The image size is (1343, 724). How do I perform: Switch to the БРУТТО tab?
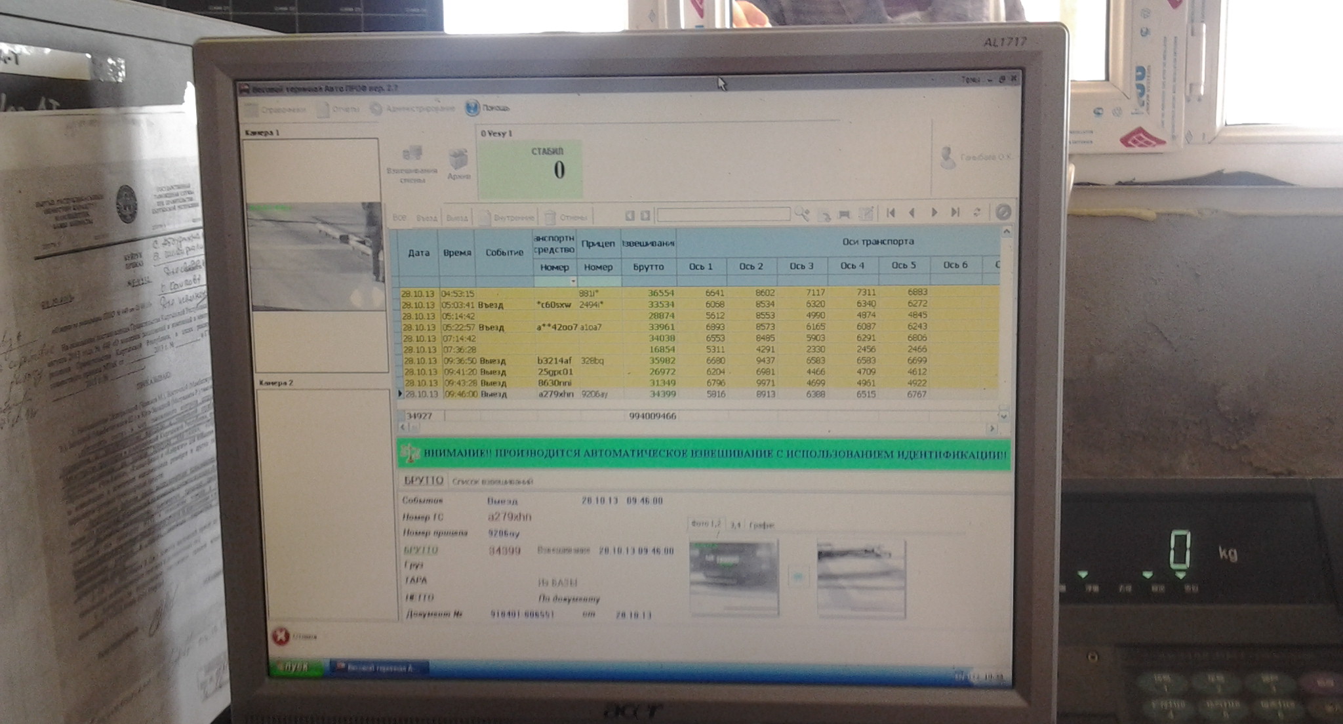tap(424, 480)
